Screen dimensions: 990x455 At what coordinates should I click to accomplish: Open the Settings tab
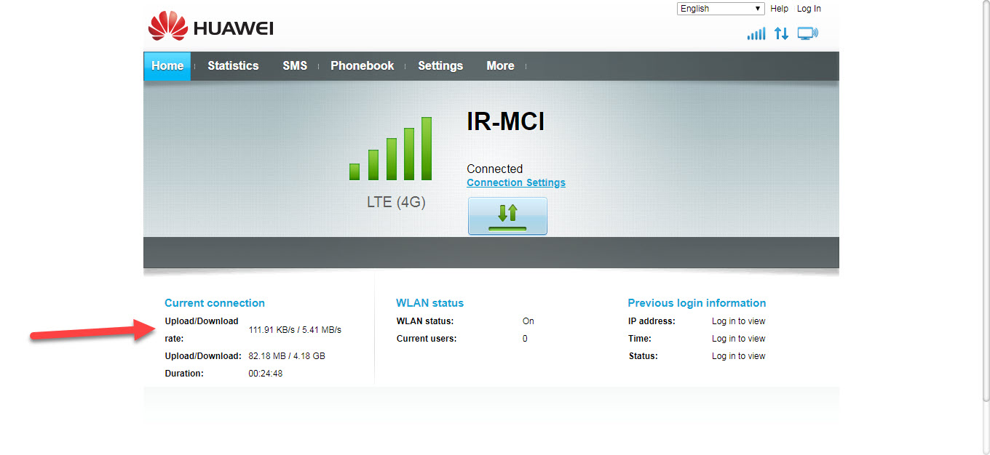pyautogui.click(x=440, y=66)
